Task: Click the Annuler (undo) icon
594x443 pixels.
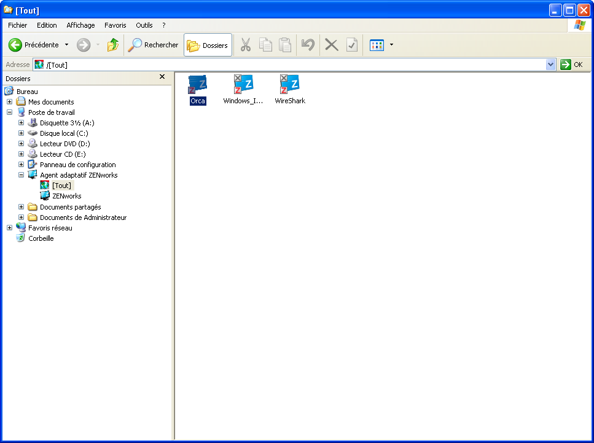Action: [308, 44]
